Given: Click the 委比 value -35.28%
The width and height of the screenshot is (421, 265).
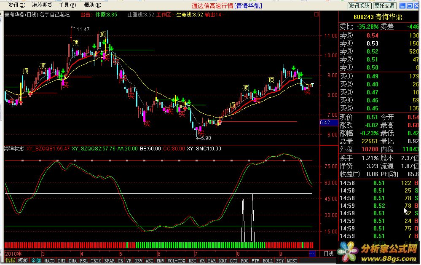Looking at the screenshot, I should point(367,27).
